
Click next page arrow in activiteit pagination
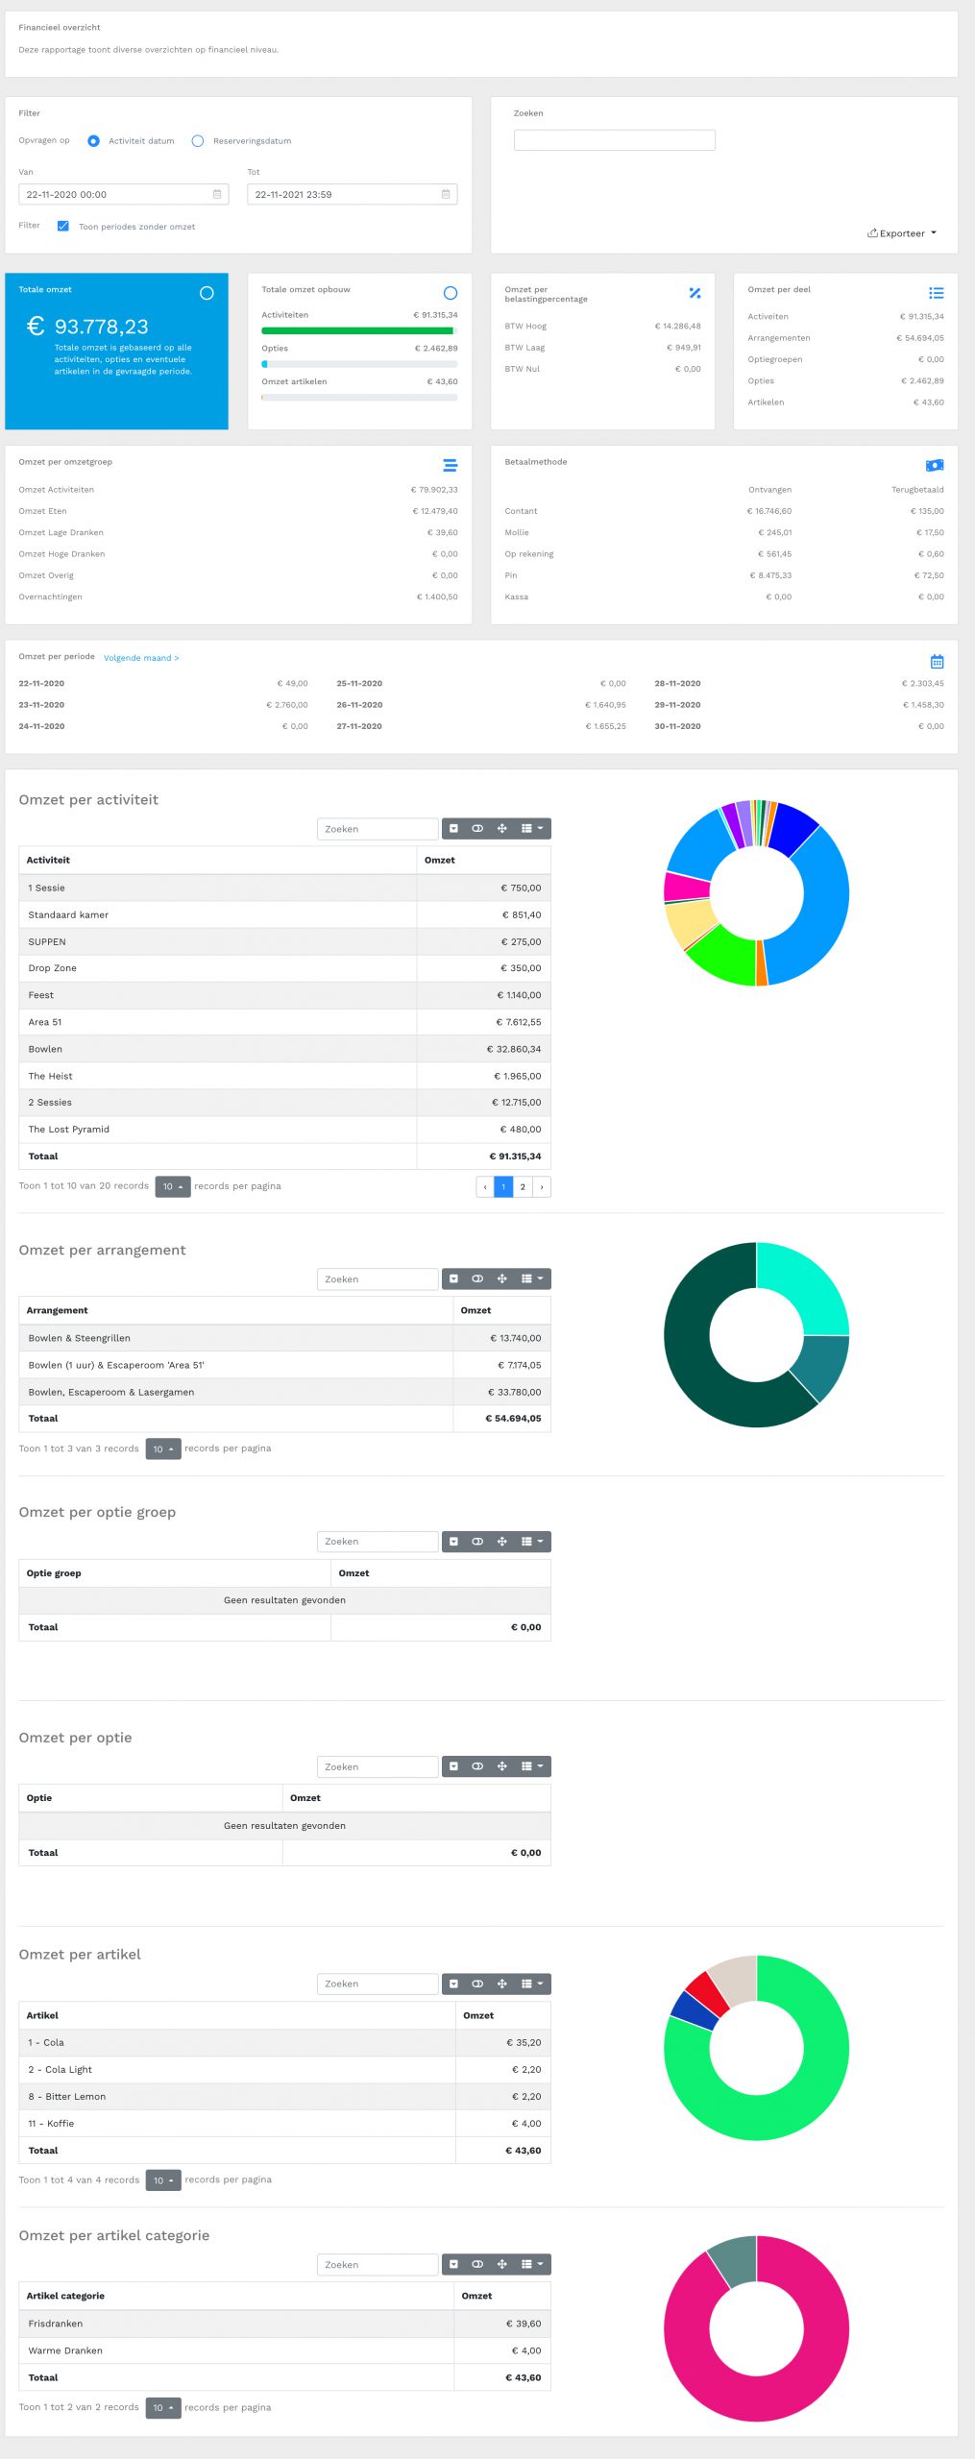click(x=542, y=1187)
